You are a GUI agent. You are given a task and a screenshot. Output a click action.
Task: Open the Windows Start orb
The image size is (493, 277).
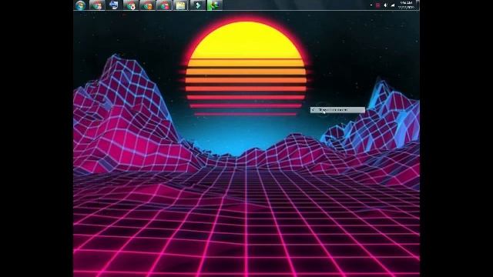(80, 5)
